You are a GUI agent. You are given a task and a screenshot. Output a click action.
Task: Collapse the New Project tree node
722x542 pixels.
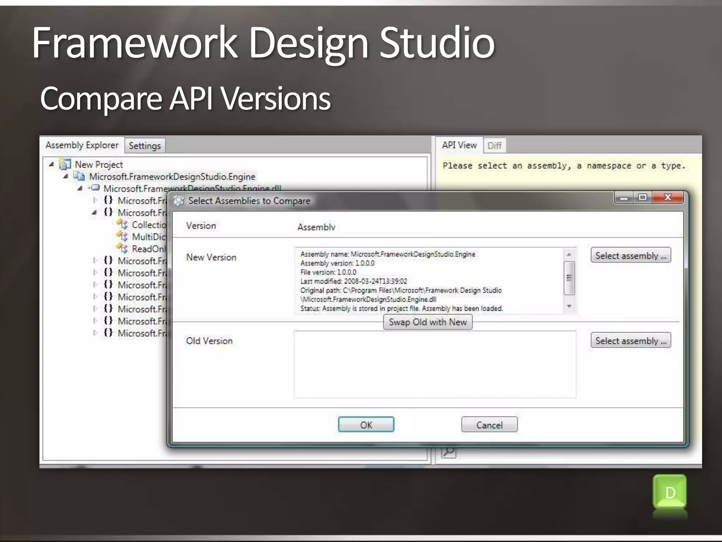[51, 164]
